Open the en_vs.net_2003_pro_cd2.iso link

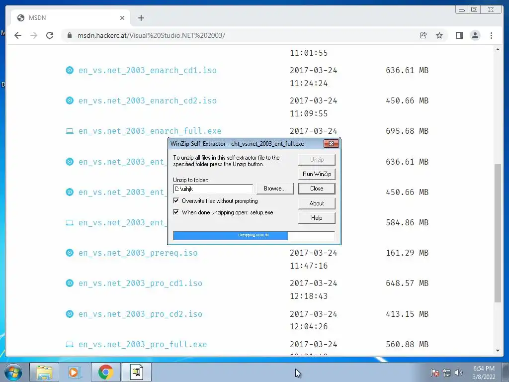click(140, 314)
